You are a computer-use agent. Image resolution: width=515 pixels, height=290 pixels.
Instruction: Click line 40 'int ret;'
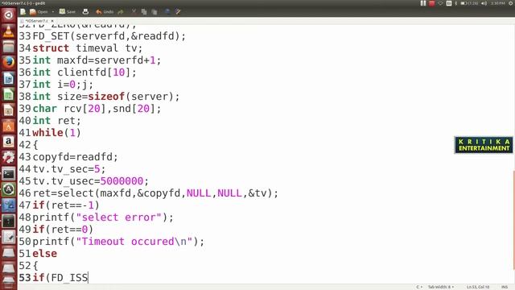[x=56, y=121]
